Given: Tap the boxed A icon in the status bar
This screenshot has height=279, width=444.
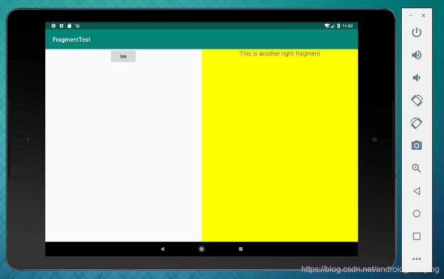Looking at the screenshot, I should click(61, 26).
